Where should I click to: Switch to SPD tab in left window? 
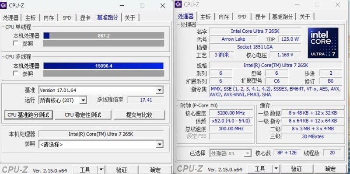point(66,18)
